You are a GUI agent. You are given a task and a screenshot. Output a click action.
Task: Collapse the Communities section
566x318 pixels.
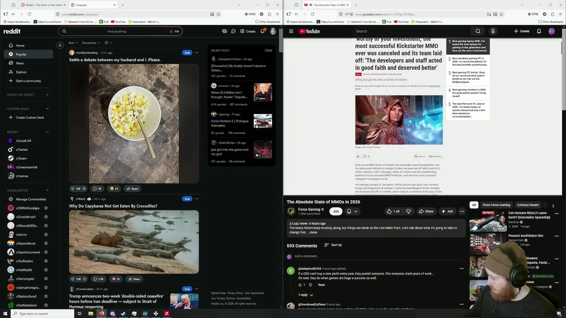(x=47, y=190)
